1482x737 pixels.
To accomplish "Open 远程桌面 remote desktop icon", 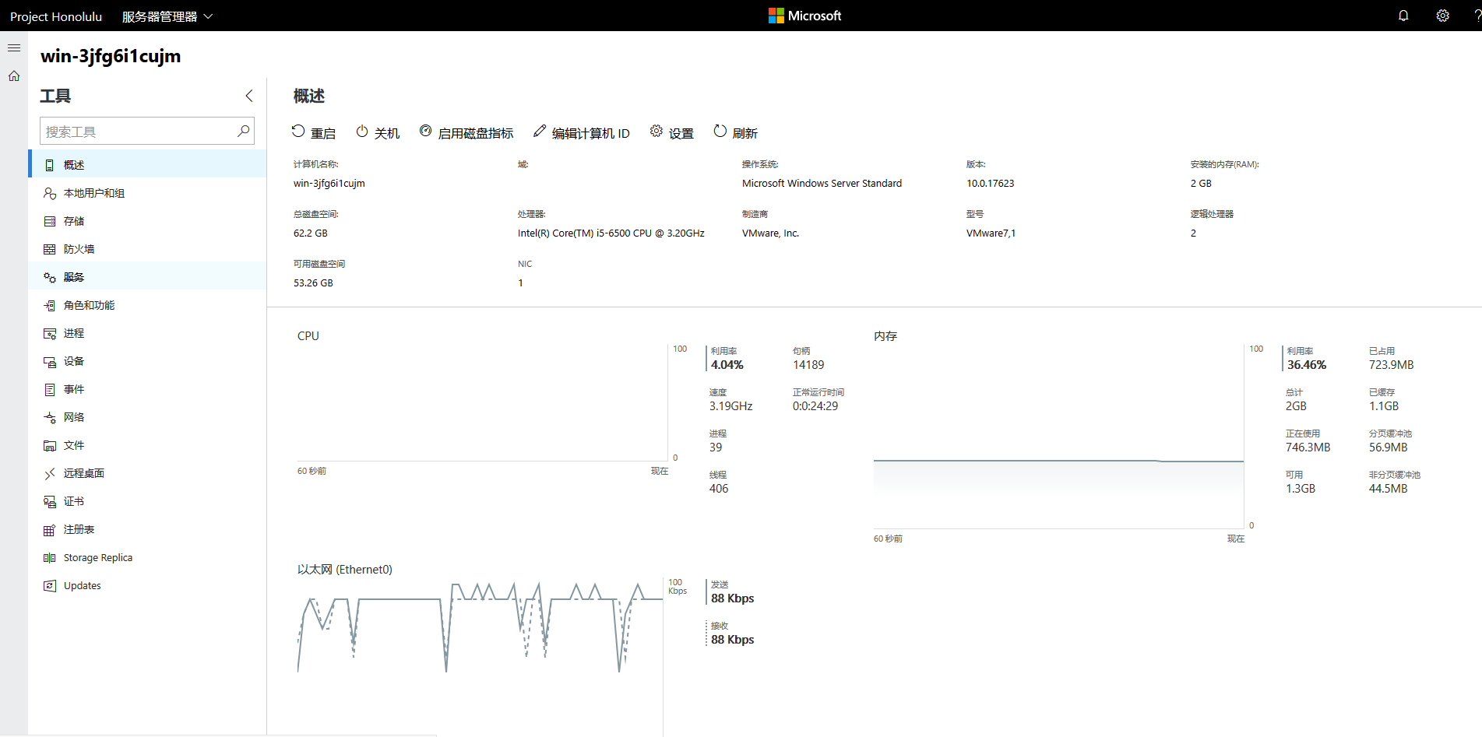I will click(x=50, y=473).
